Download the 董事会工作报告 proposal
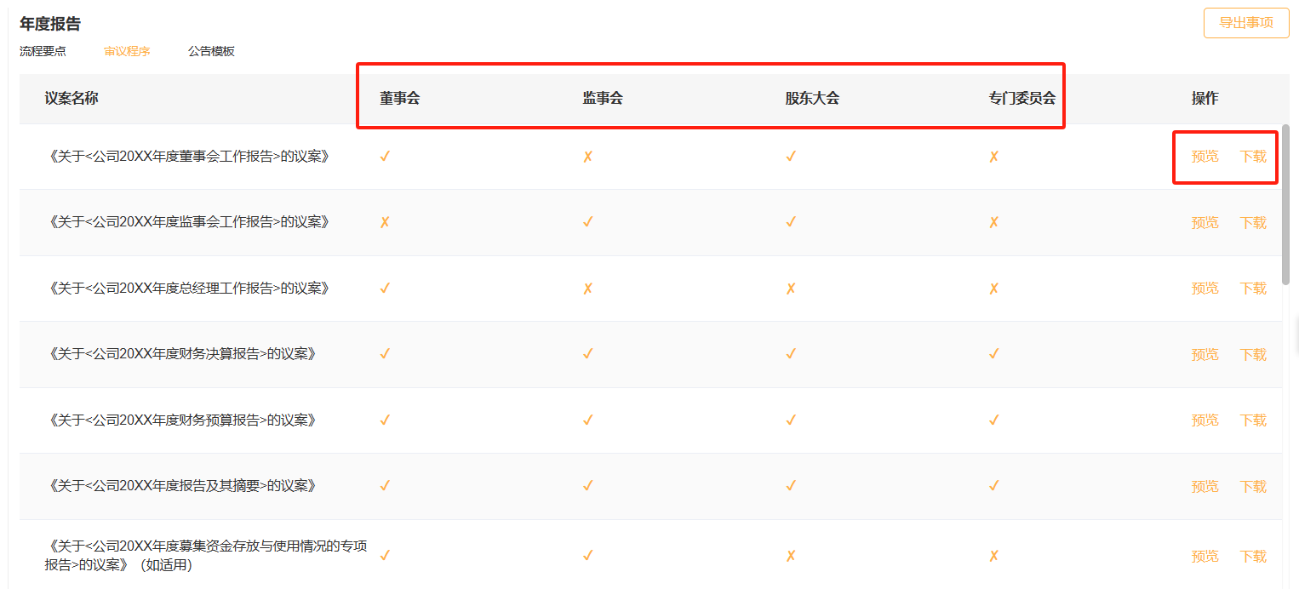Screen dimensions: 1299x589 (x=1253, y=157)
